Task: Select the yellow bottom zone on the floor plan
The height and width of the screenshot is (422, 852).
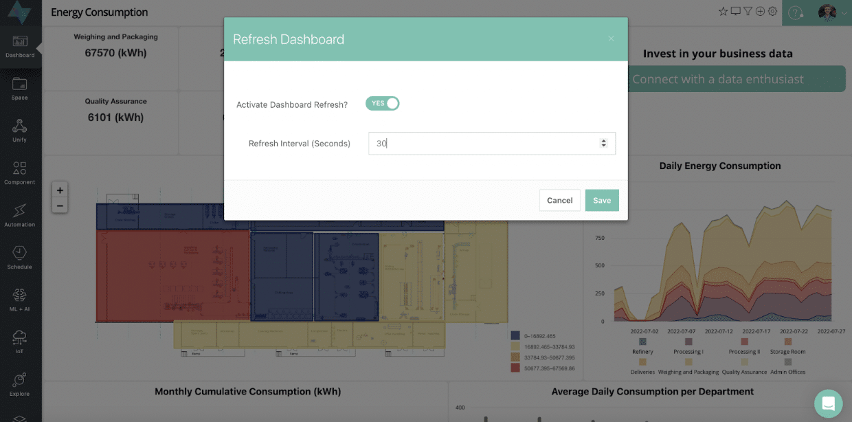Action: click(309, 335)
